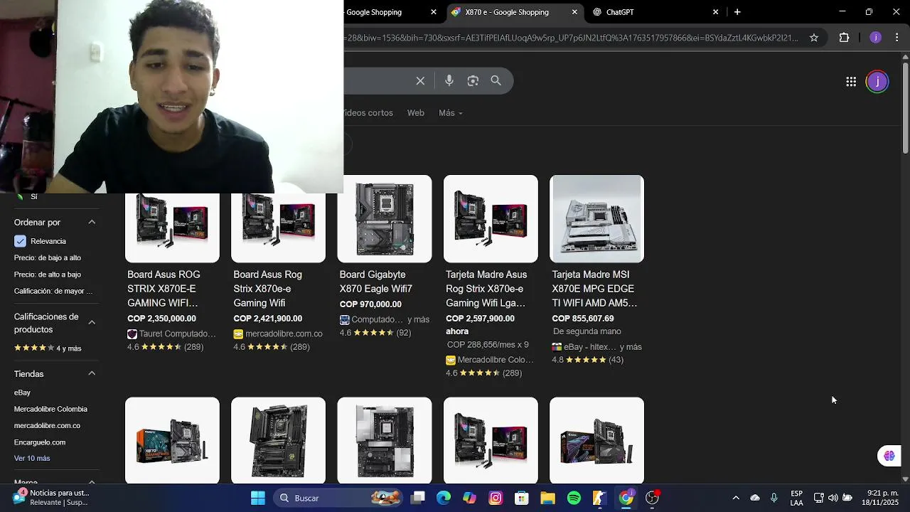
Task: Submit search with the magnifier icon
Action: coord(496,81)
